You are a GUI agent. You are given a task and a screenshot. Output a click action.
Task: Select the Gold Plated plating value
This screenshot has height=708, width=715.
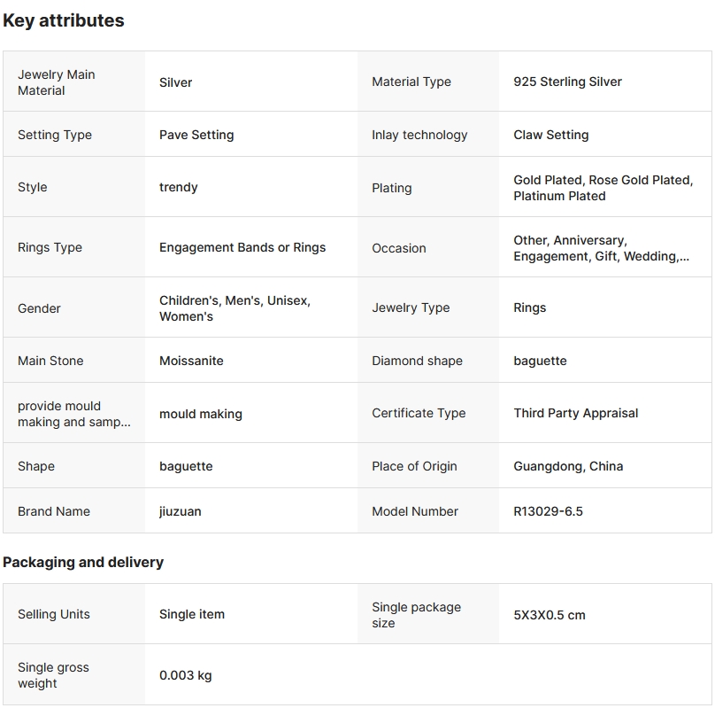(549, 180)
